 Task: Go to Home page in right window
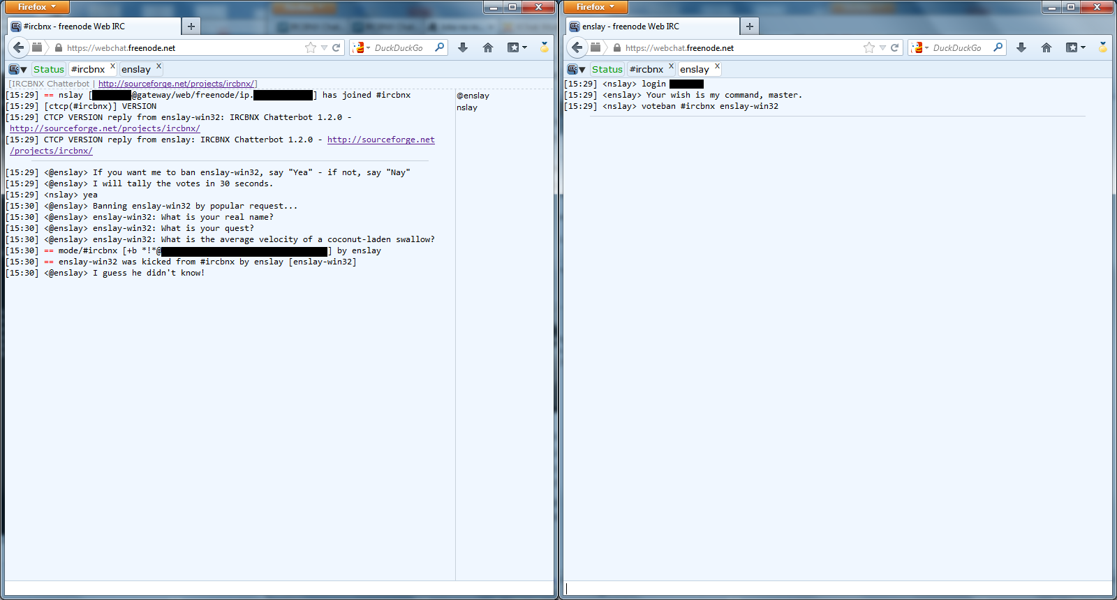tap(1046, 47)
